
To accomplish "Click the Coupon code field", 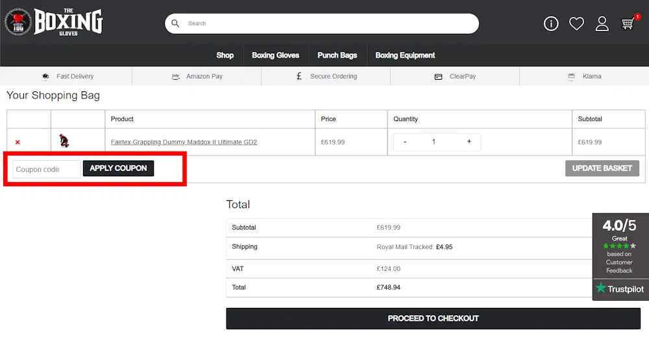I will coord(46,169).
